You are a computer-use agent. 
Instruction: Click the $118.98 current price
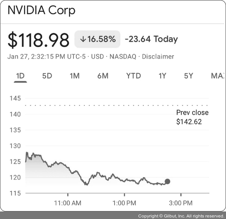click(x=38, y=40)
